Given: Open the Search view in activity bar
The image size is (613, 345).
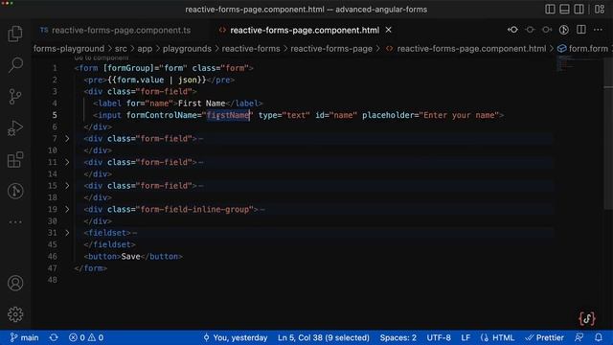Looking at the screenshot, I should click(x=15, y=65).
